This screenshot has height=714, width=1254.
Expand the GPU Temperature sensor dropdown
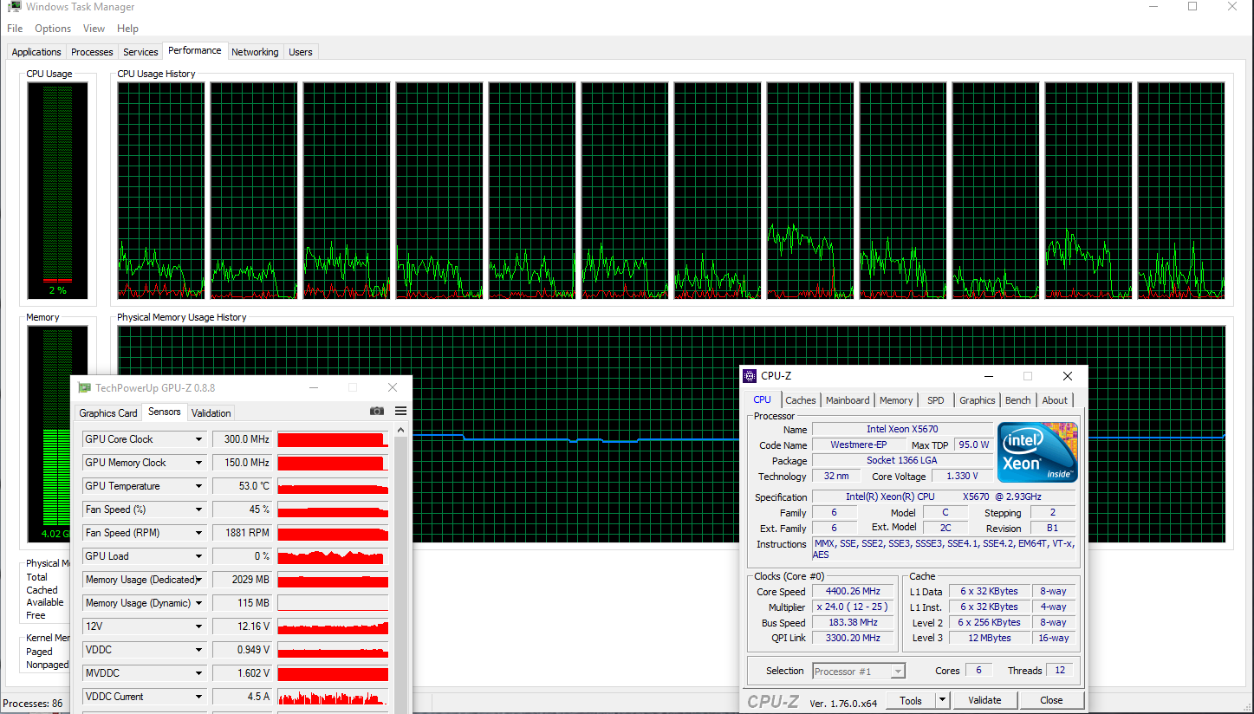click(x=198, y=486)
